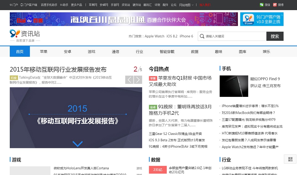Open 手游网 link in top bar
The width and height of the screenshot is (297, 175).
(x=115, y=5)
